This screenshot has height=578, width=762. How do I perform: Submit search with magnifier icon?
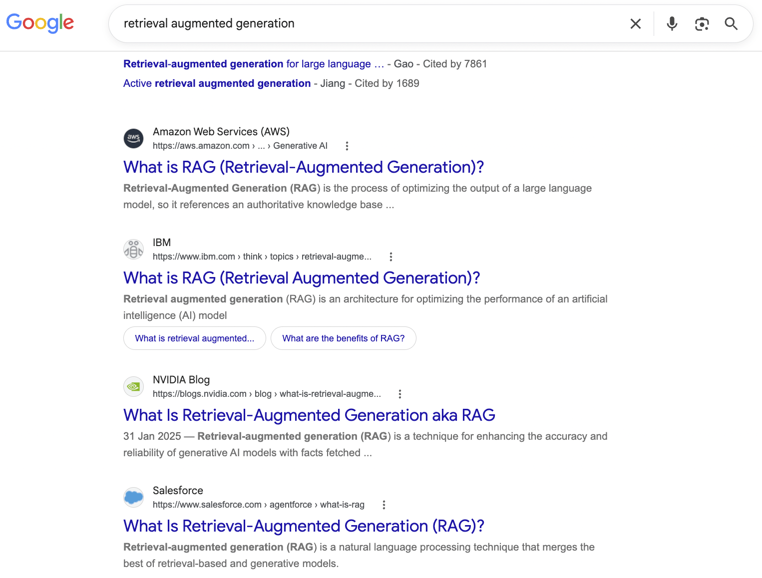[x=731, y=23]
